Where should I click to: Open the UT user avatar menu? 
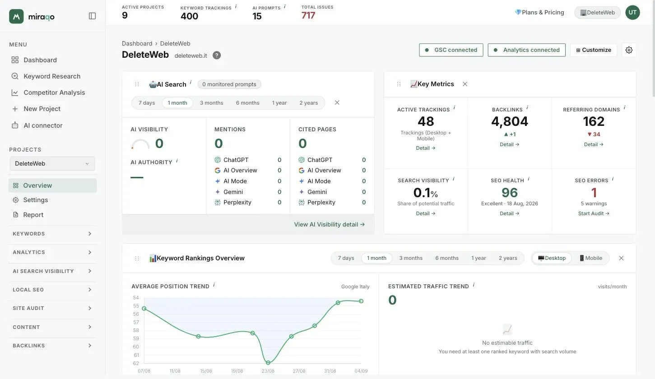point(632,13)
